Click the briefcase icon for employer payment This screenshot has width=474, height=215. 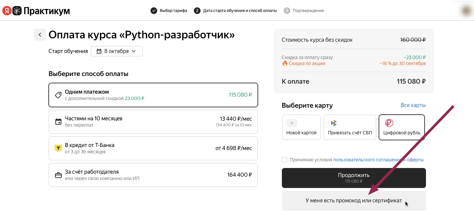(58, 175)
